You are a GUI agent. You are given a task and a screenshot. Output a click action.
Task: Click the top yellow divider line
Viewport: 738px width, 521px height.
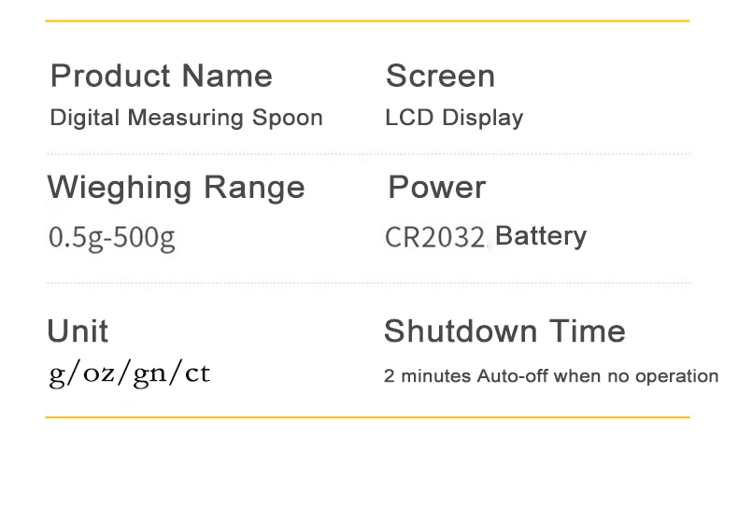(x=367, y=21)
